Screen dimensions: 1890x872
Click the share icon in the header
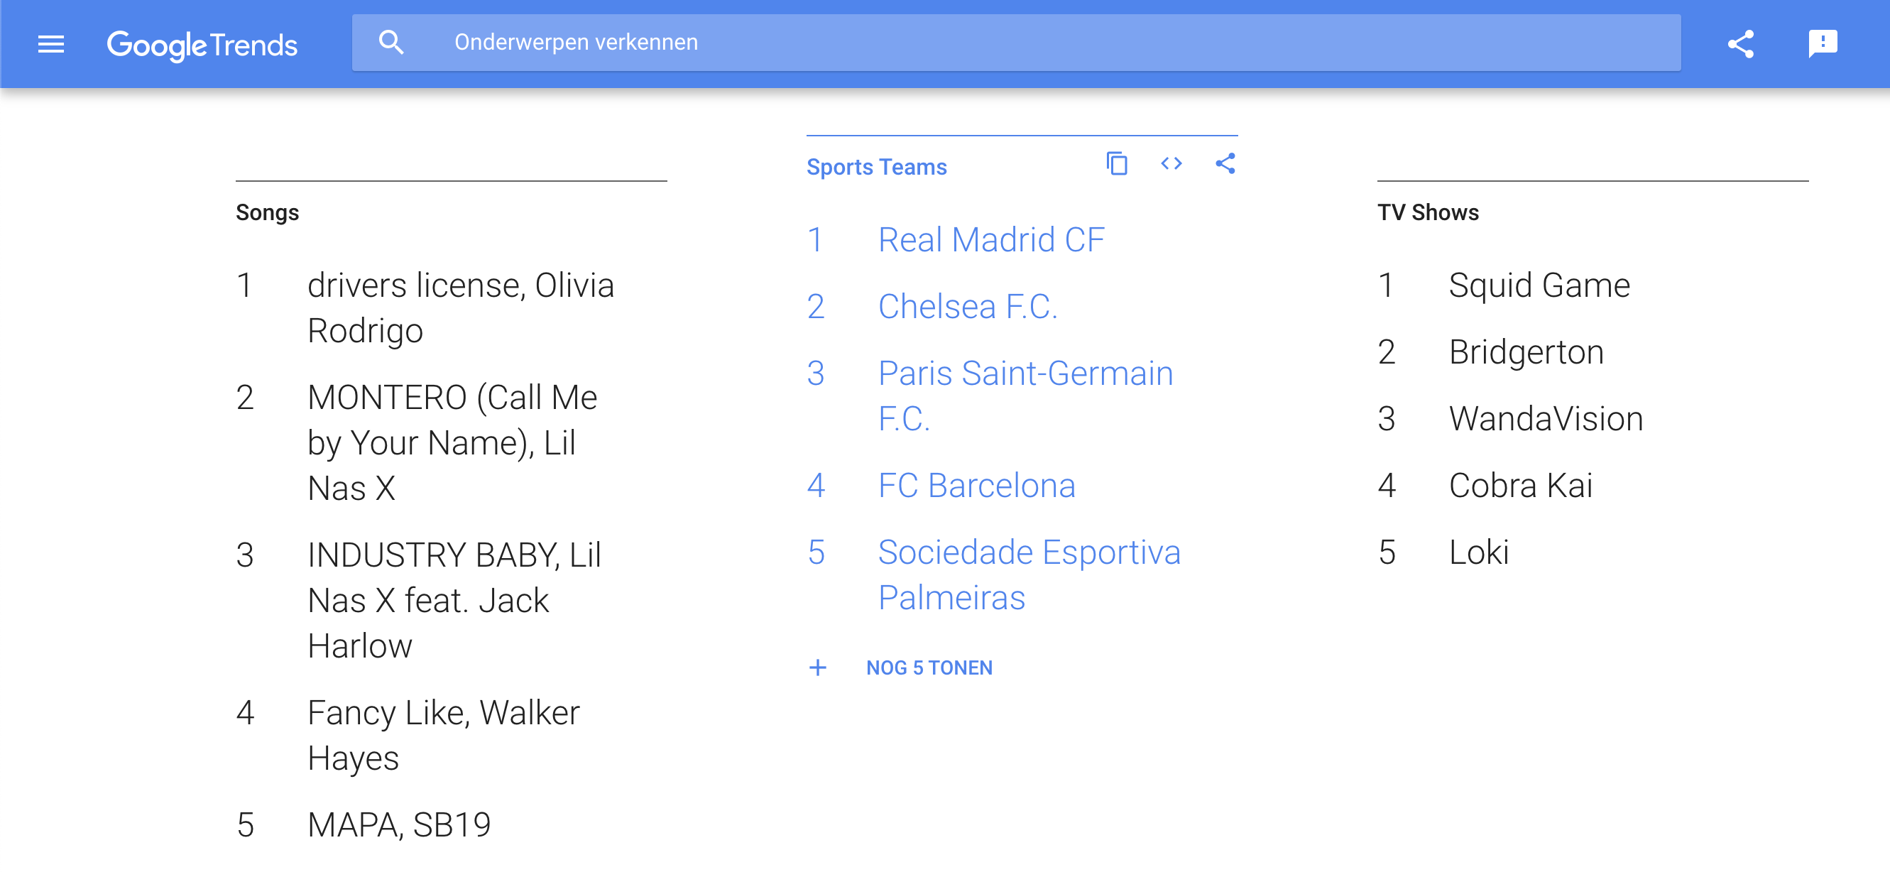pyautogui.click(x=1740, y=44)
